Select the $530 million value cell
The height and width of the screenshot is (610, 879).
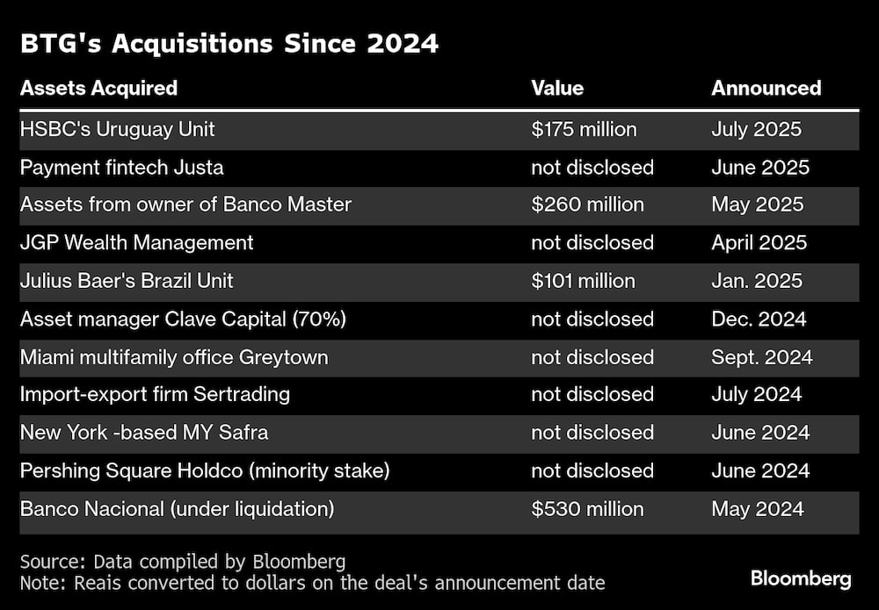(587, 508)
